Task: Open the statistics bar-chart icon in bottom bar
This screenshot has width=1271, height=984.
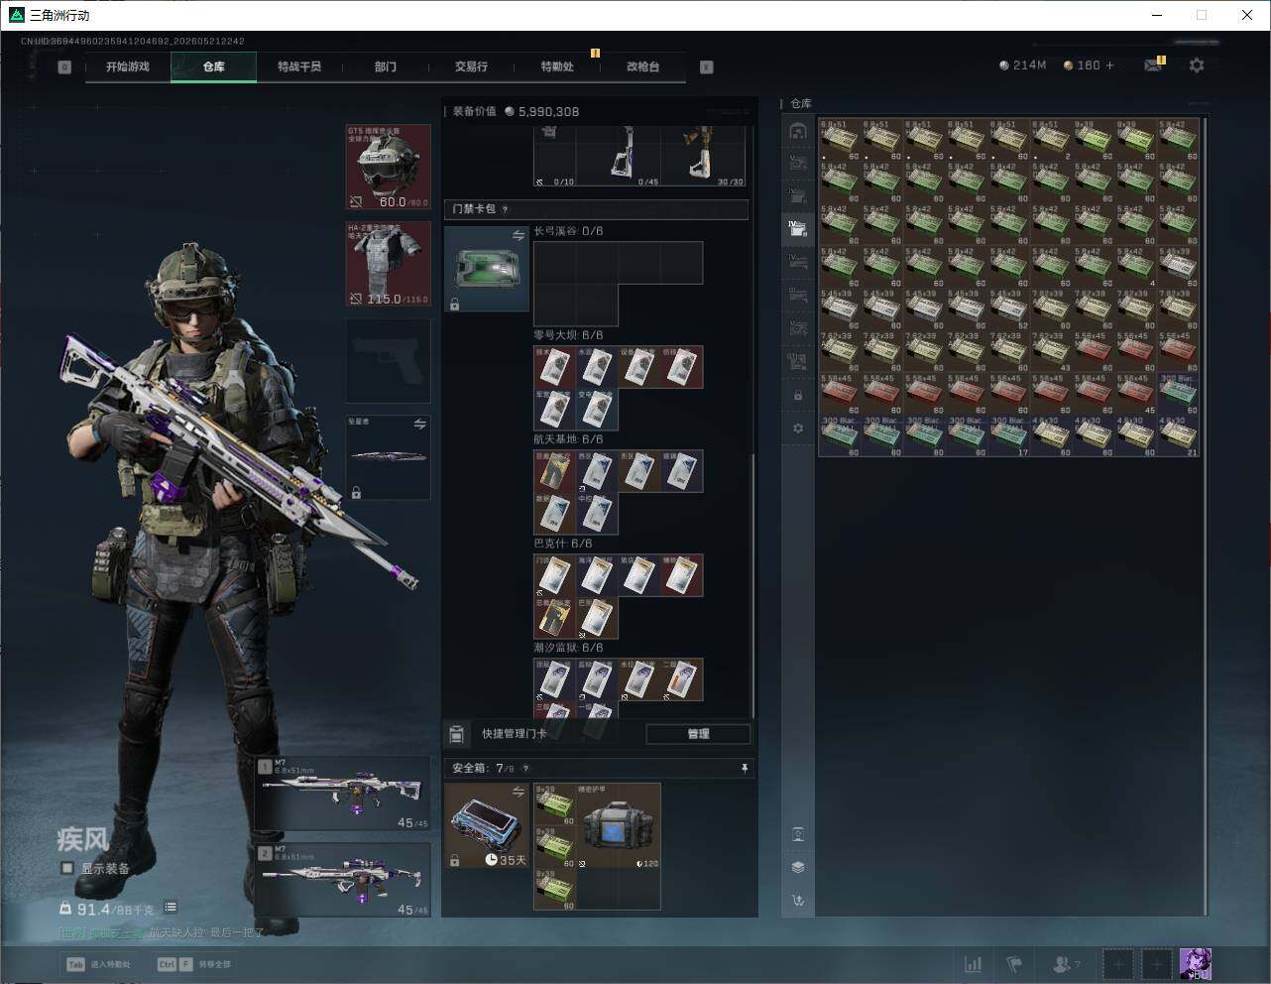Action: pos(974,964)
